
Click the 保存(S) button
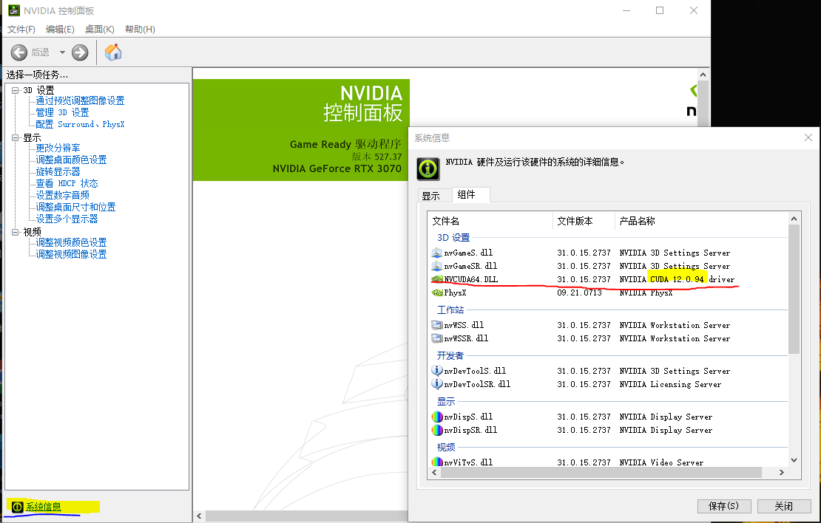[724, 506]
